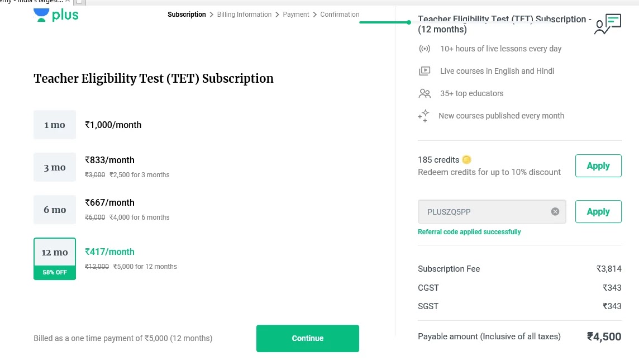Open the Subscription breadcrumb step
Image resolution: width=639 pixels, height=360 pixels.
(187, 15)
